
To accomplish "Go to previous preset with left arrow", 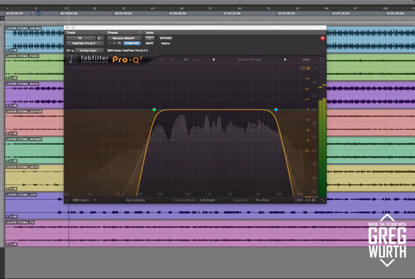I will tap(213, 60).
